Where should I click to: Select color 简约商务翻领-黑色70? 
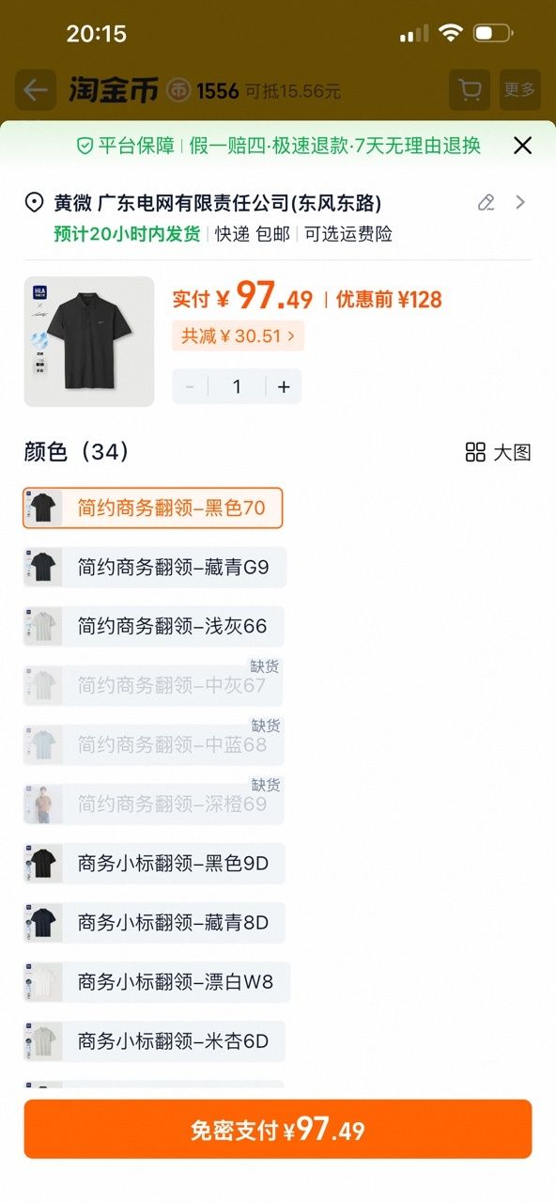click(153, 508)
